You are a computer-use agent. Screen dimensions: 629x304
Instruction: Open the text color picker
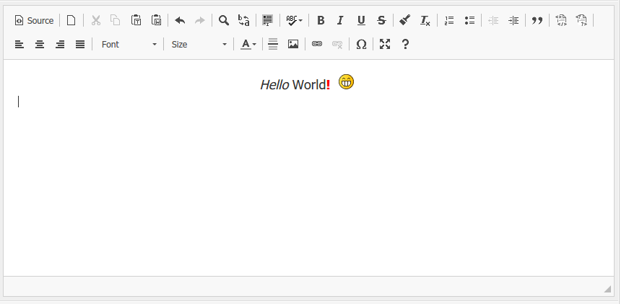(x=248, y=44)
